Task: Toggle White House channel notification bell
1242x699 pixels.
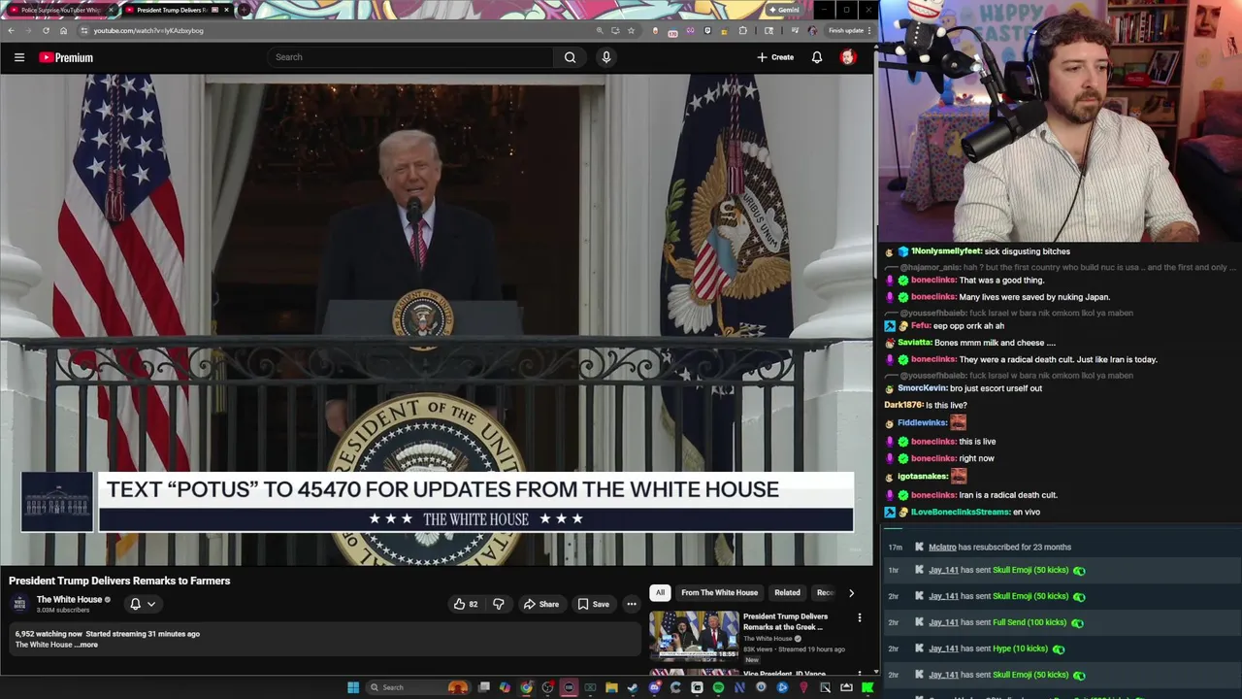Action: [142, 604]
